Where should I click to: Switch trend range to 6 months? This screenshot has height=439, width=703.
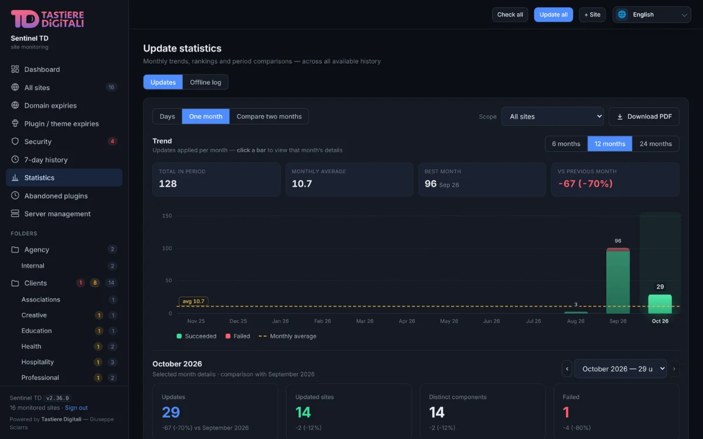[566, 144]
